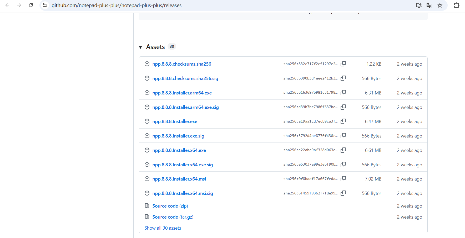Bookmark this page with star

click(x=440, y=5)
